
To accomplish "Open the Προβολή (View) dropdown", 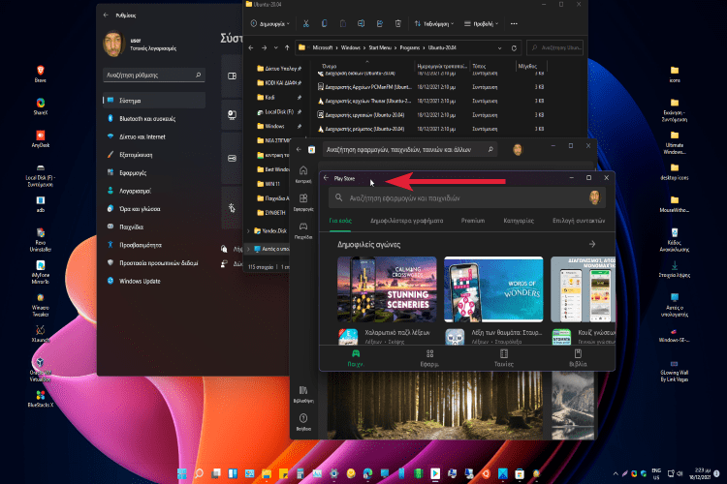I will click(x=481, y=23).
